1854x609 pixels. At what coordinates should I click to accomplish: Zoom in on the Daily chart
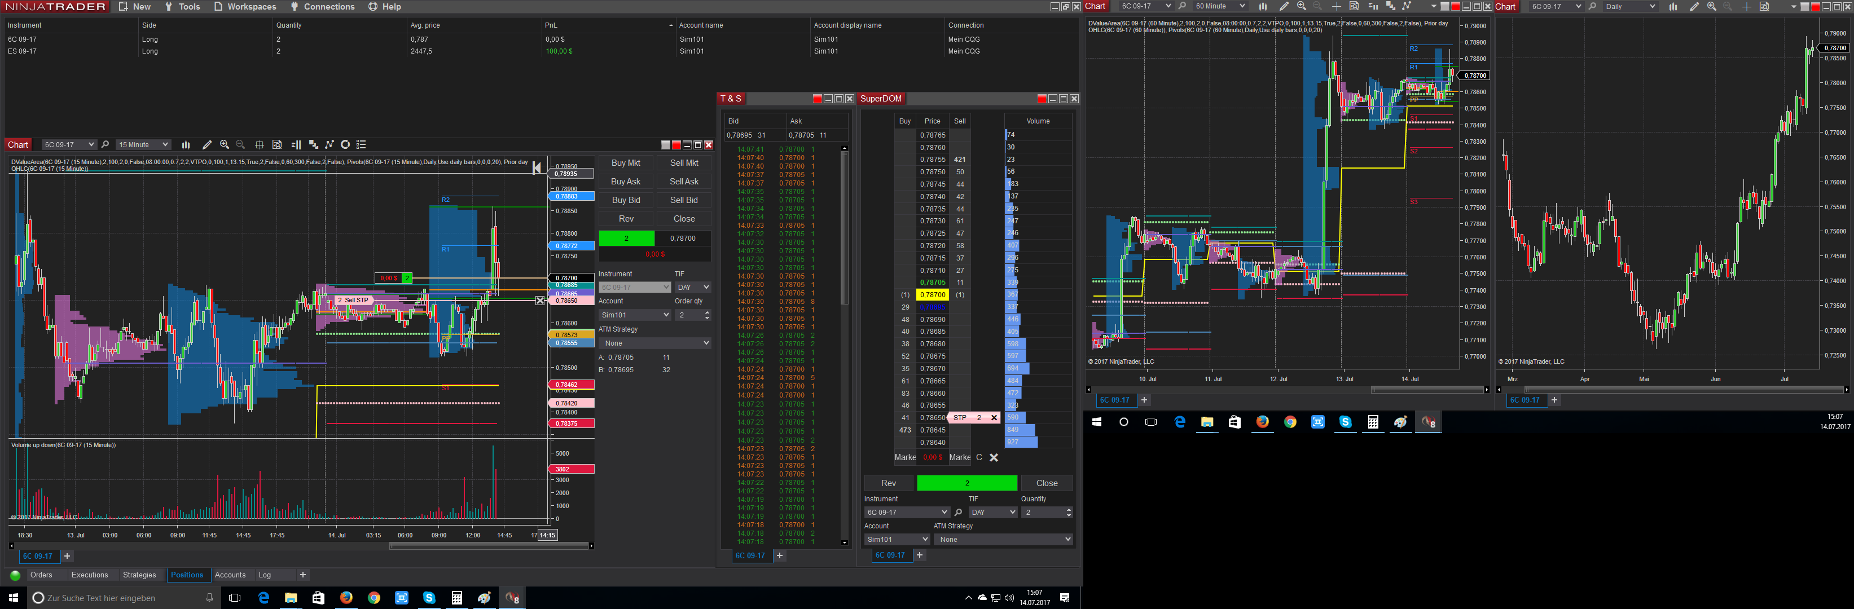point(1711,6)
